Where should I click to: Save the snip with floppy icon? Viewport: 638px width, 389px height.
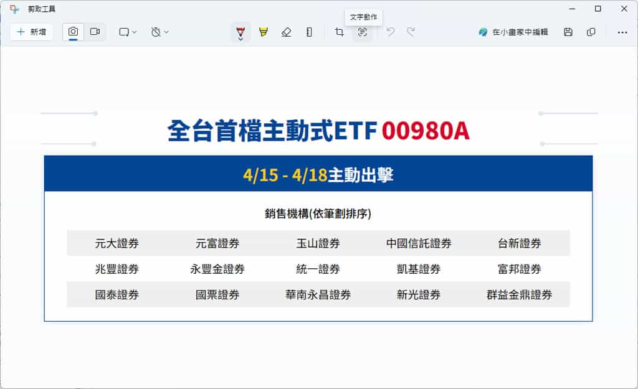(568, 32)
